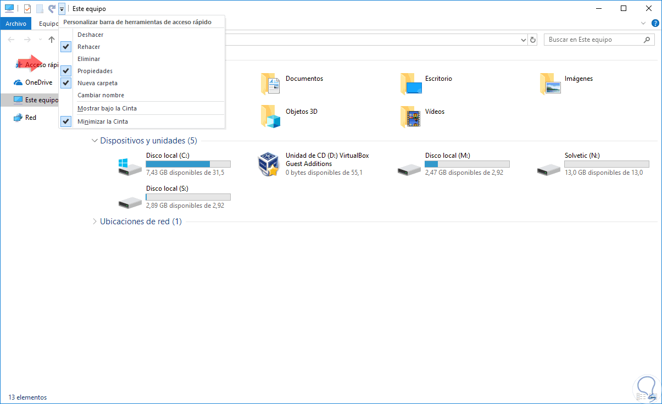Click the Properties icon in quick access toolbar
Viewport: 662px width, 404px height.
click(x=27, y=9)
